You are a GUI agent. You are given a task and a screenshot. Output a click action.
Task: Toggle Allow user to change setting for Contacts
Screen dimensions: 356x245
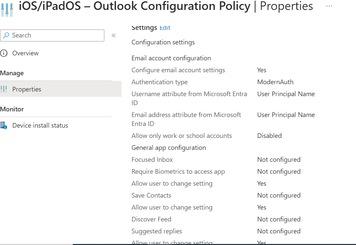tap(261, 207)
